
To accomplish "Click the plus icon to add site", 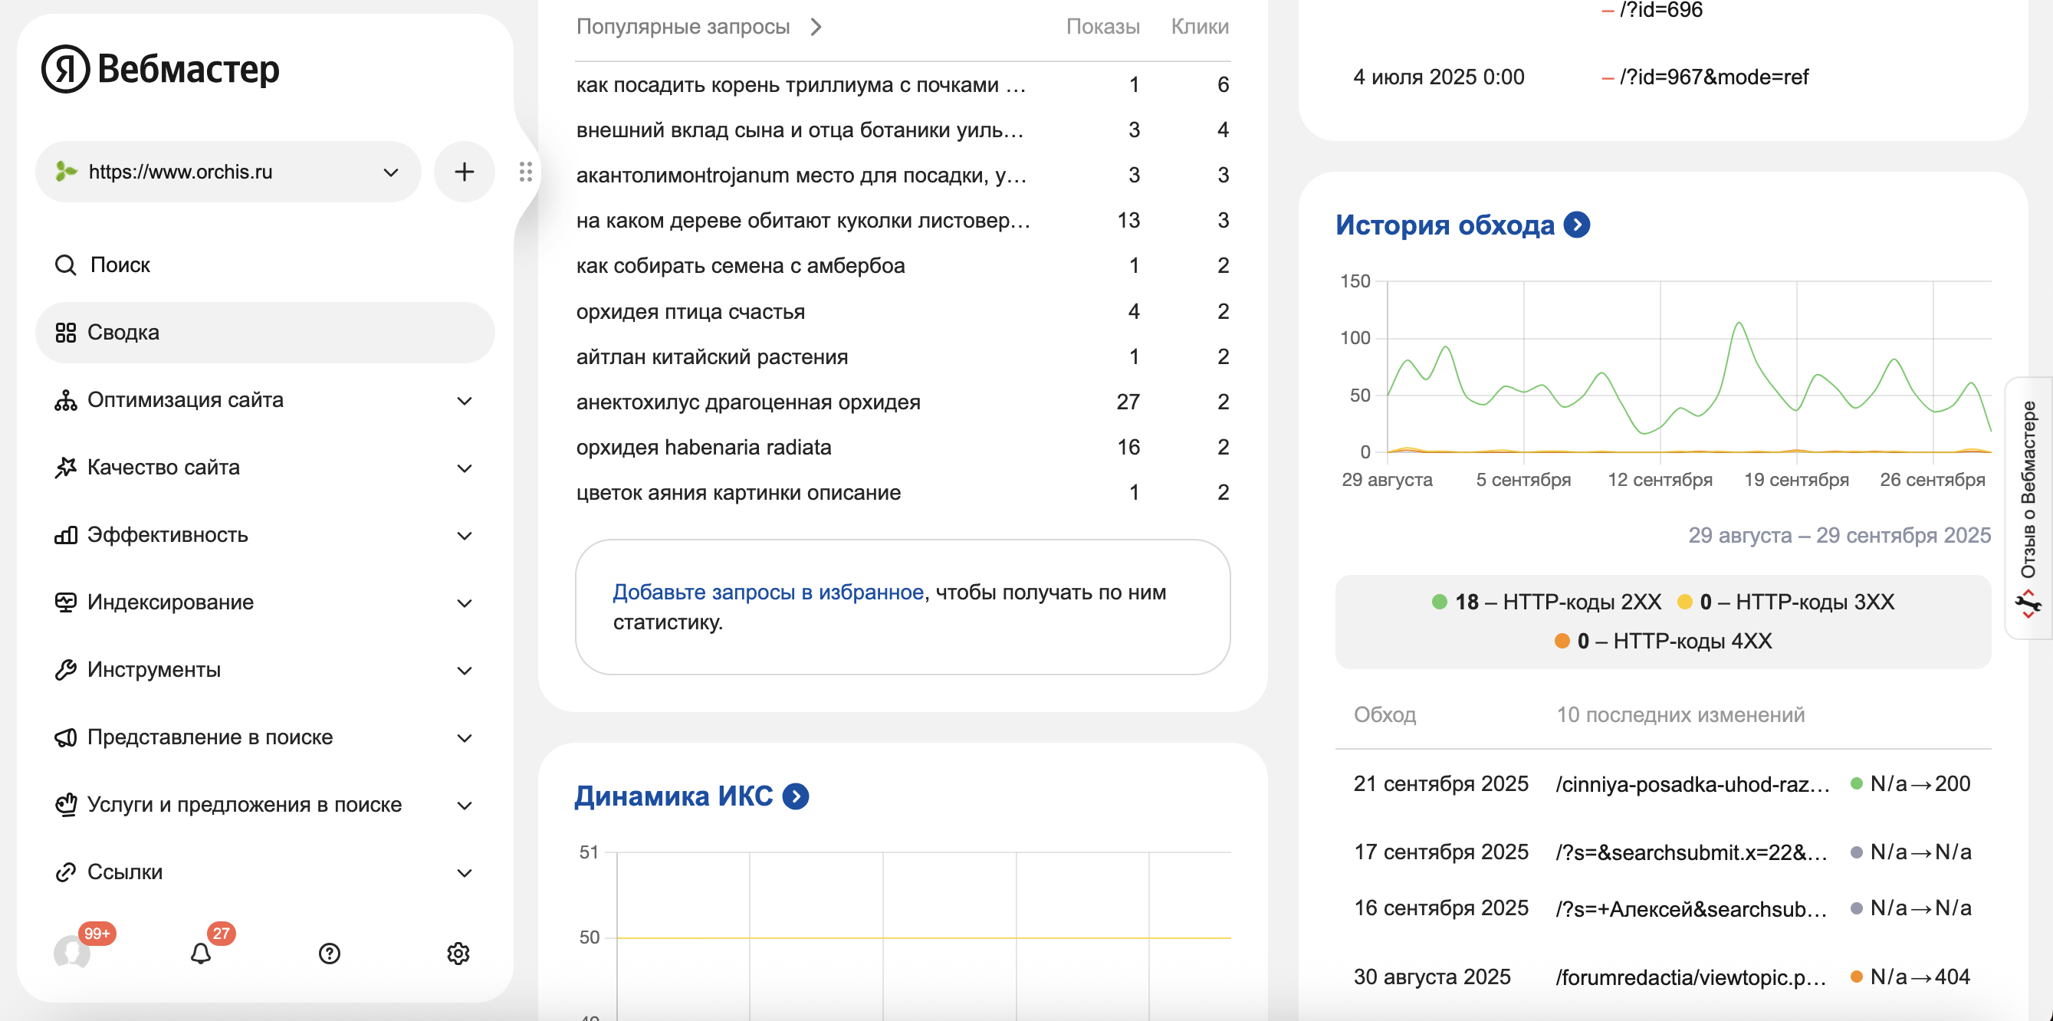I will pos(464,172).
